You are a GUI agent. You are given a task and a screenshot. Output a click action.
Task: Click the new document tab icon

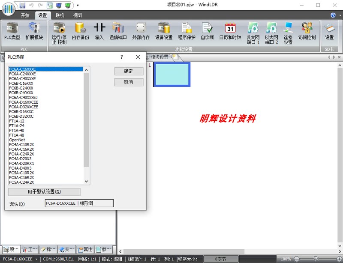pyautogui.click(x=175, y=57)
